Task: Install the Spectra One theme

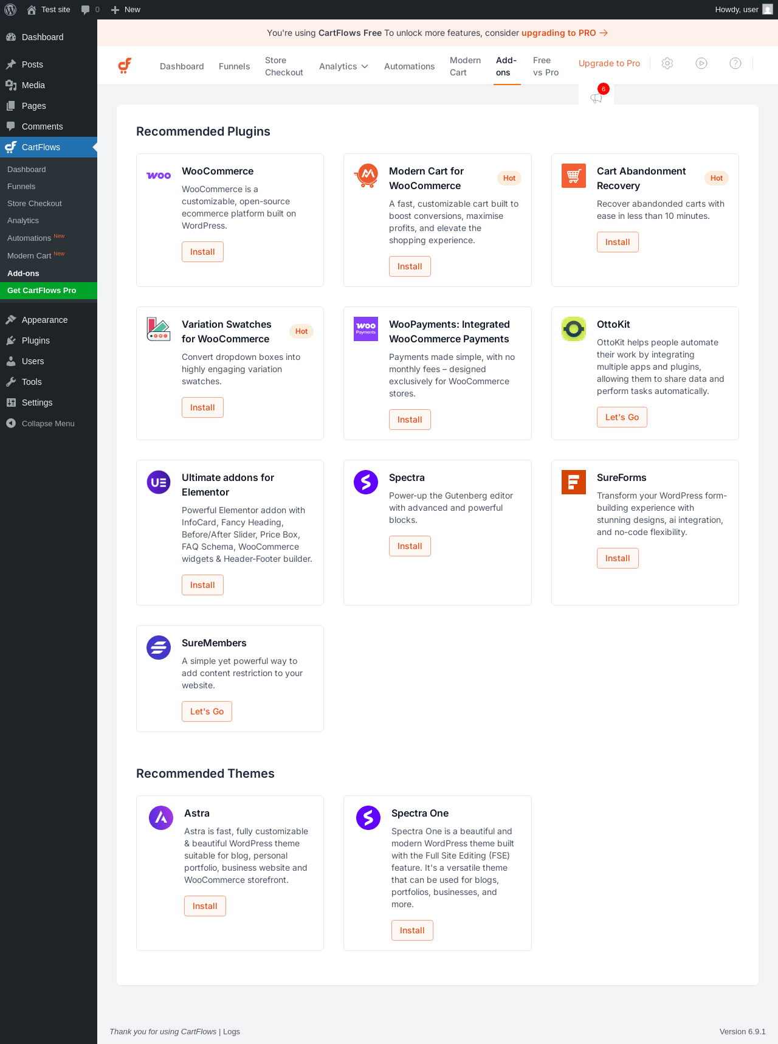Action: [x=412, y=930]
